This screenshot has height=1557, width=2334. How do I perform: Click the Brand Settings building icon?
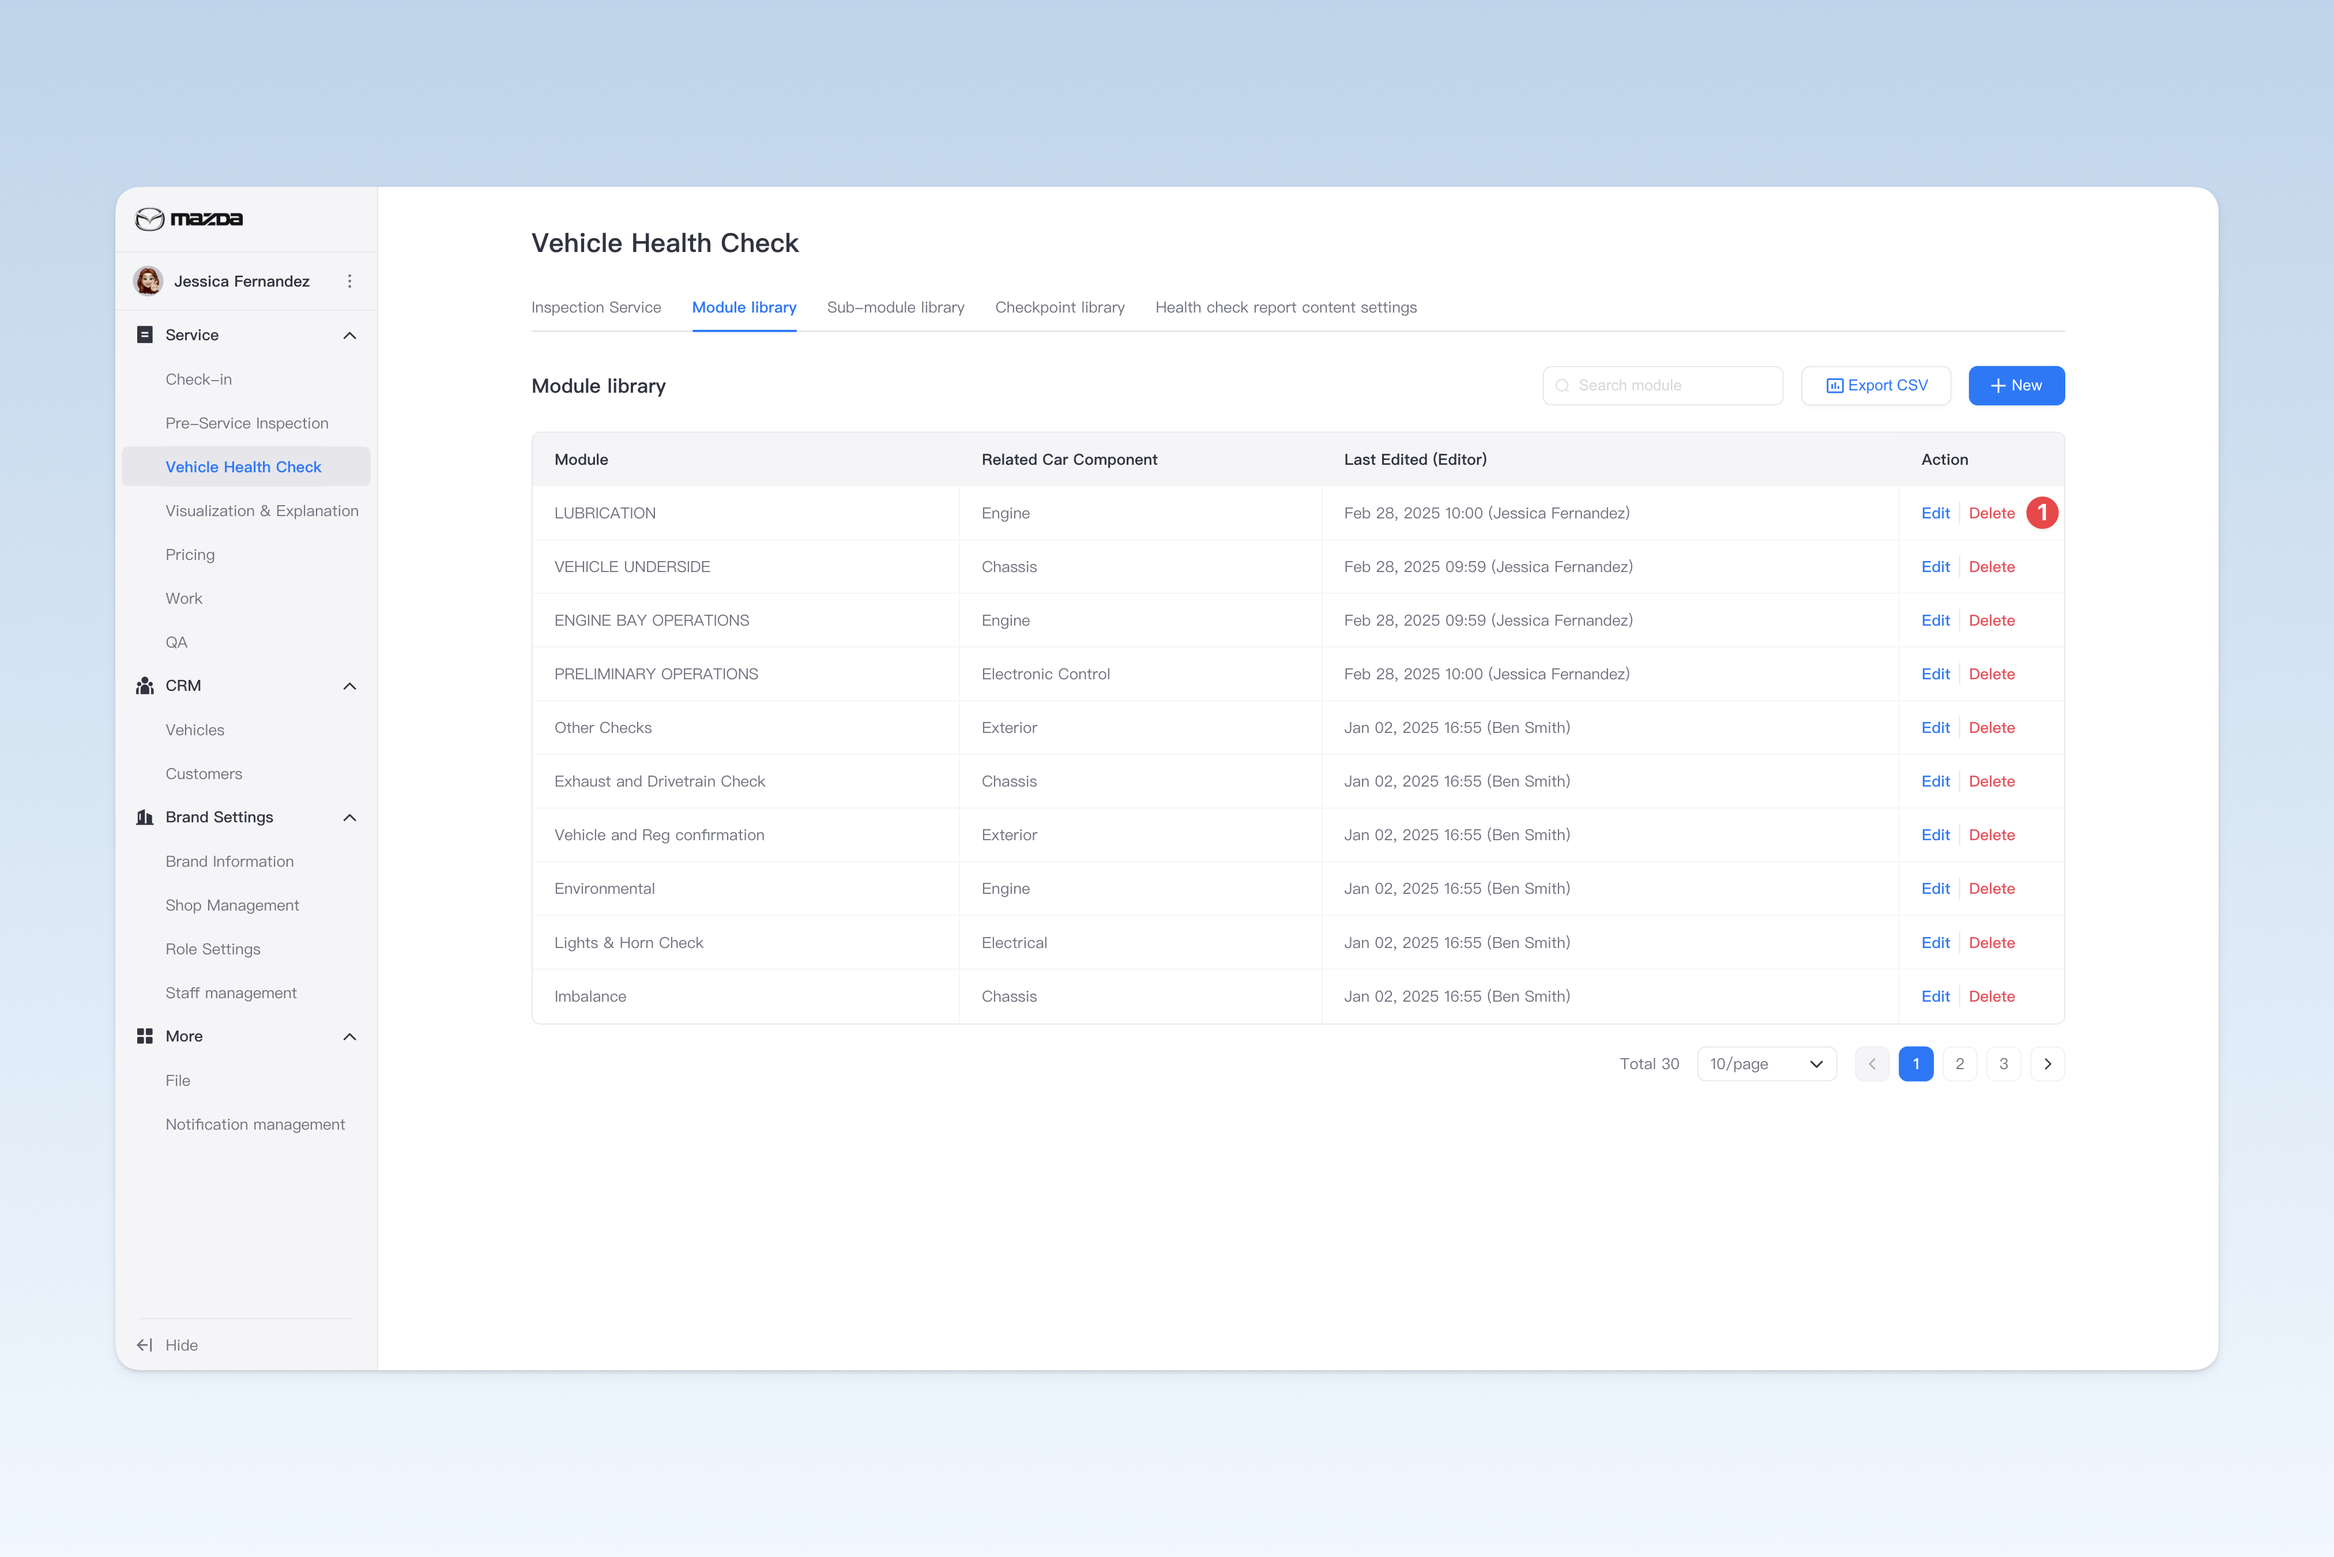point(145,817)
